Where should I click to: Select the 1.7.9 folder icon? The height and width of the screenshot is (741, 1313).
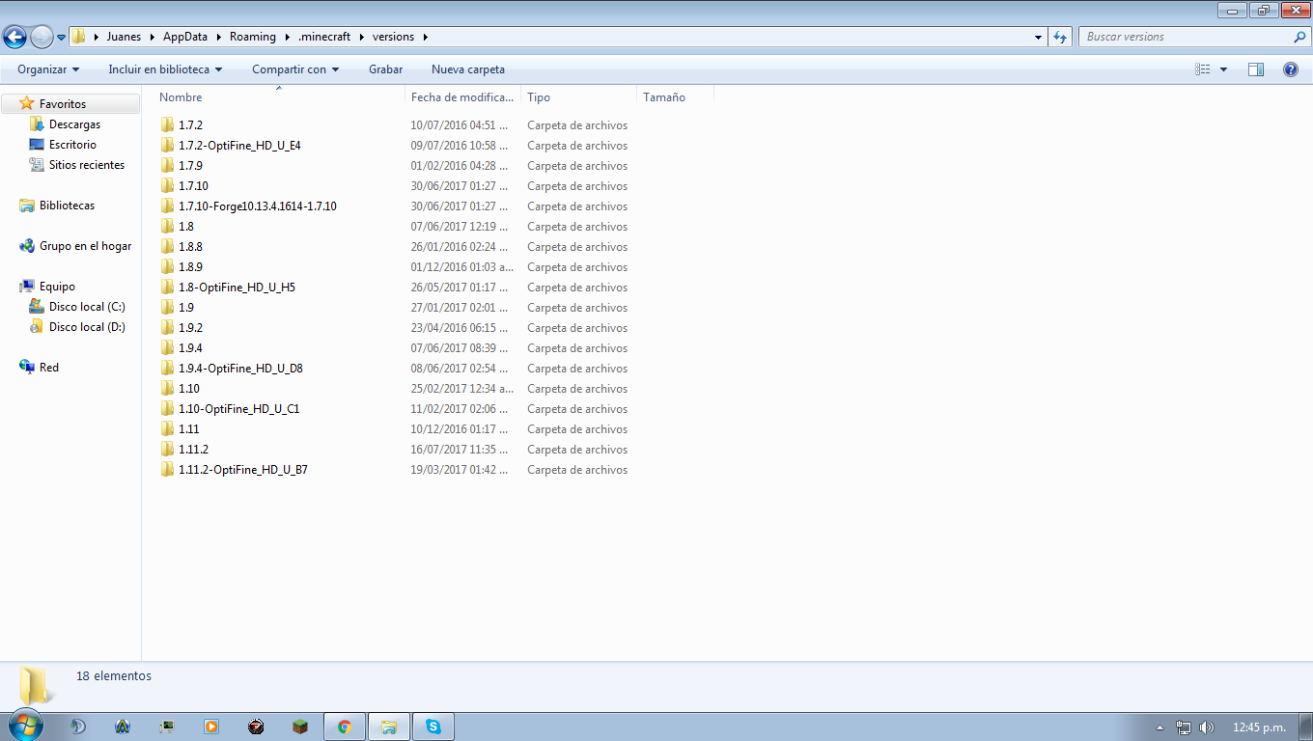168,166
